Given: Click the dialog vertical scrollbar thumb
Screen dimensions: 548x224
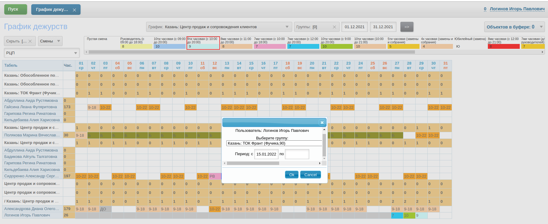Looking at the screenshot, I should 324,145.
